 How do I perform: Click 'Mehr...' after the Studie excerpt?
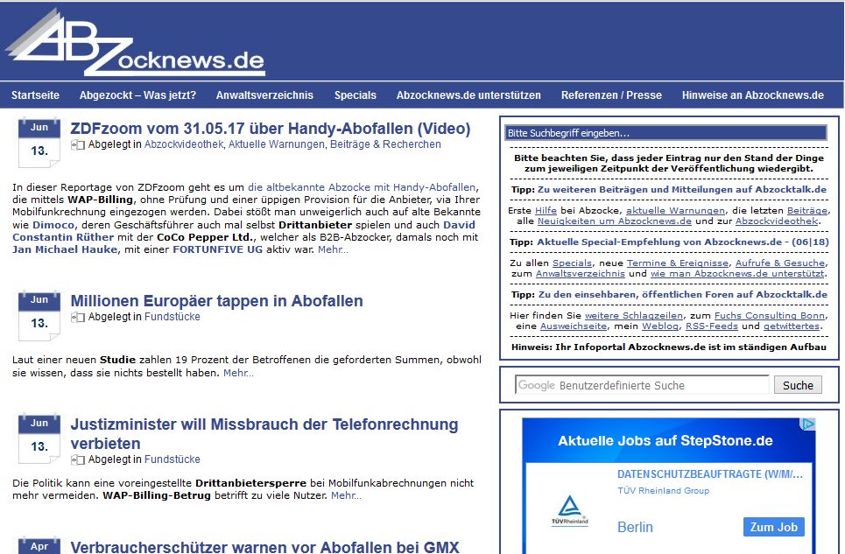239,373
